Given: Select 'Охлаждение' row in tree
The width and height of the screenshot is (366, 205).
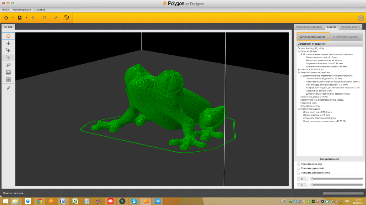Looking at the screenshot, I should coord(310,106).
